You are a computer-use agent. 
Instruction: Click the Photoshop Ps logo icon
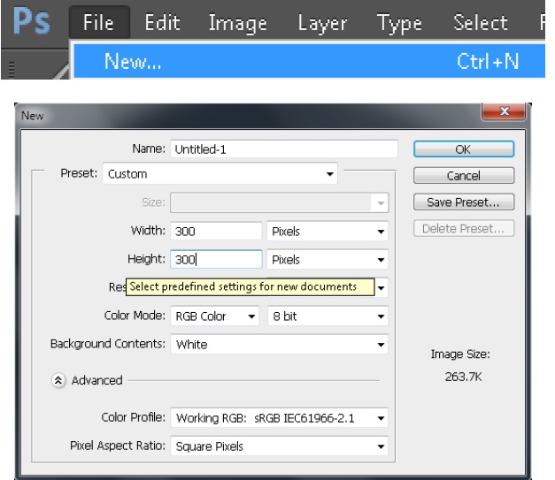tap(30, 23)
